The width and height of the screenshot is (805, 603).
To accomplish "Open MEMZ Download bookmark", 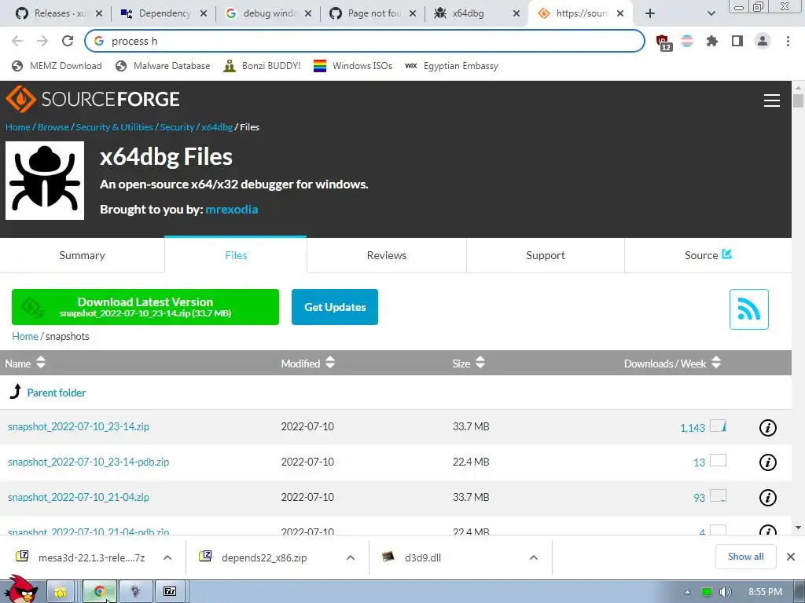I will click(57, 66).
